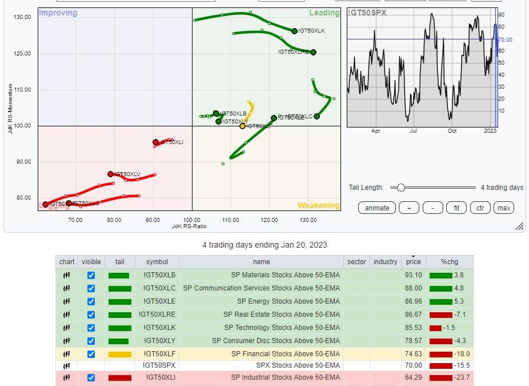Click the Tail Length slider handle
This screenshot has width=529, height=386.
(401, 188)
